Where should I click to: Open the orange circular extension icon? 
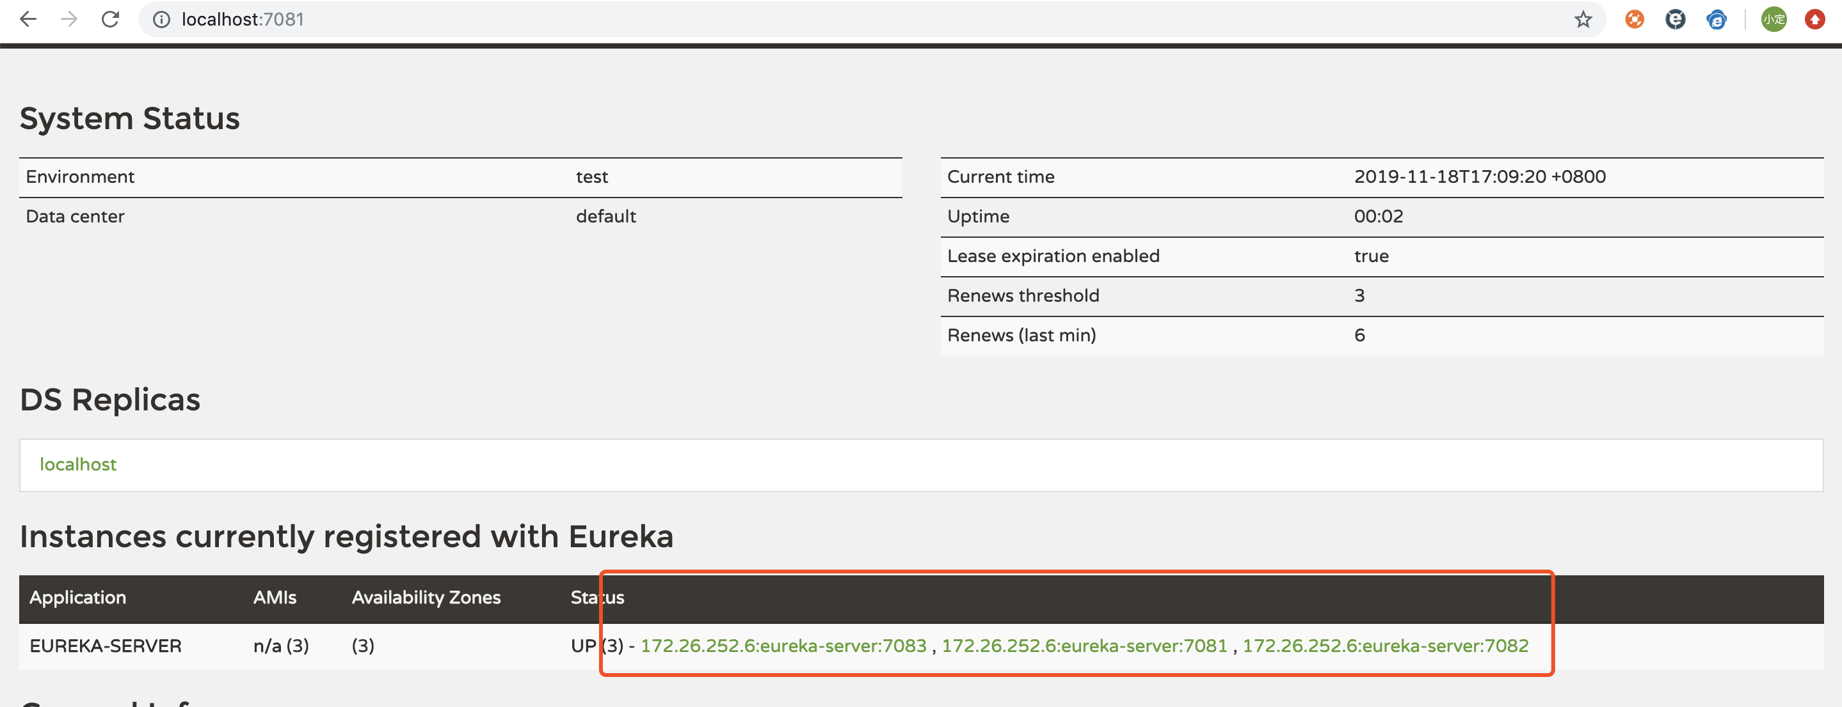tap(1634, 19)
